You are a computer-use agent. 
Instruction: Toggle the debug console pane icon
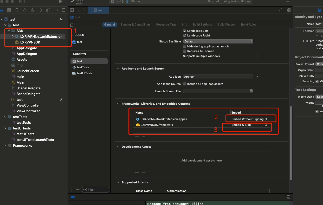(288, 197)
